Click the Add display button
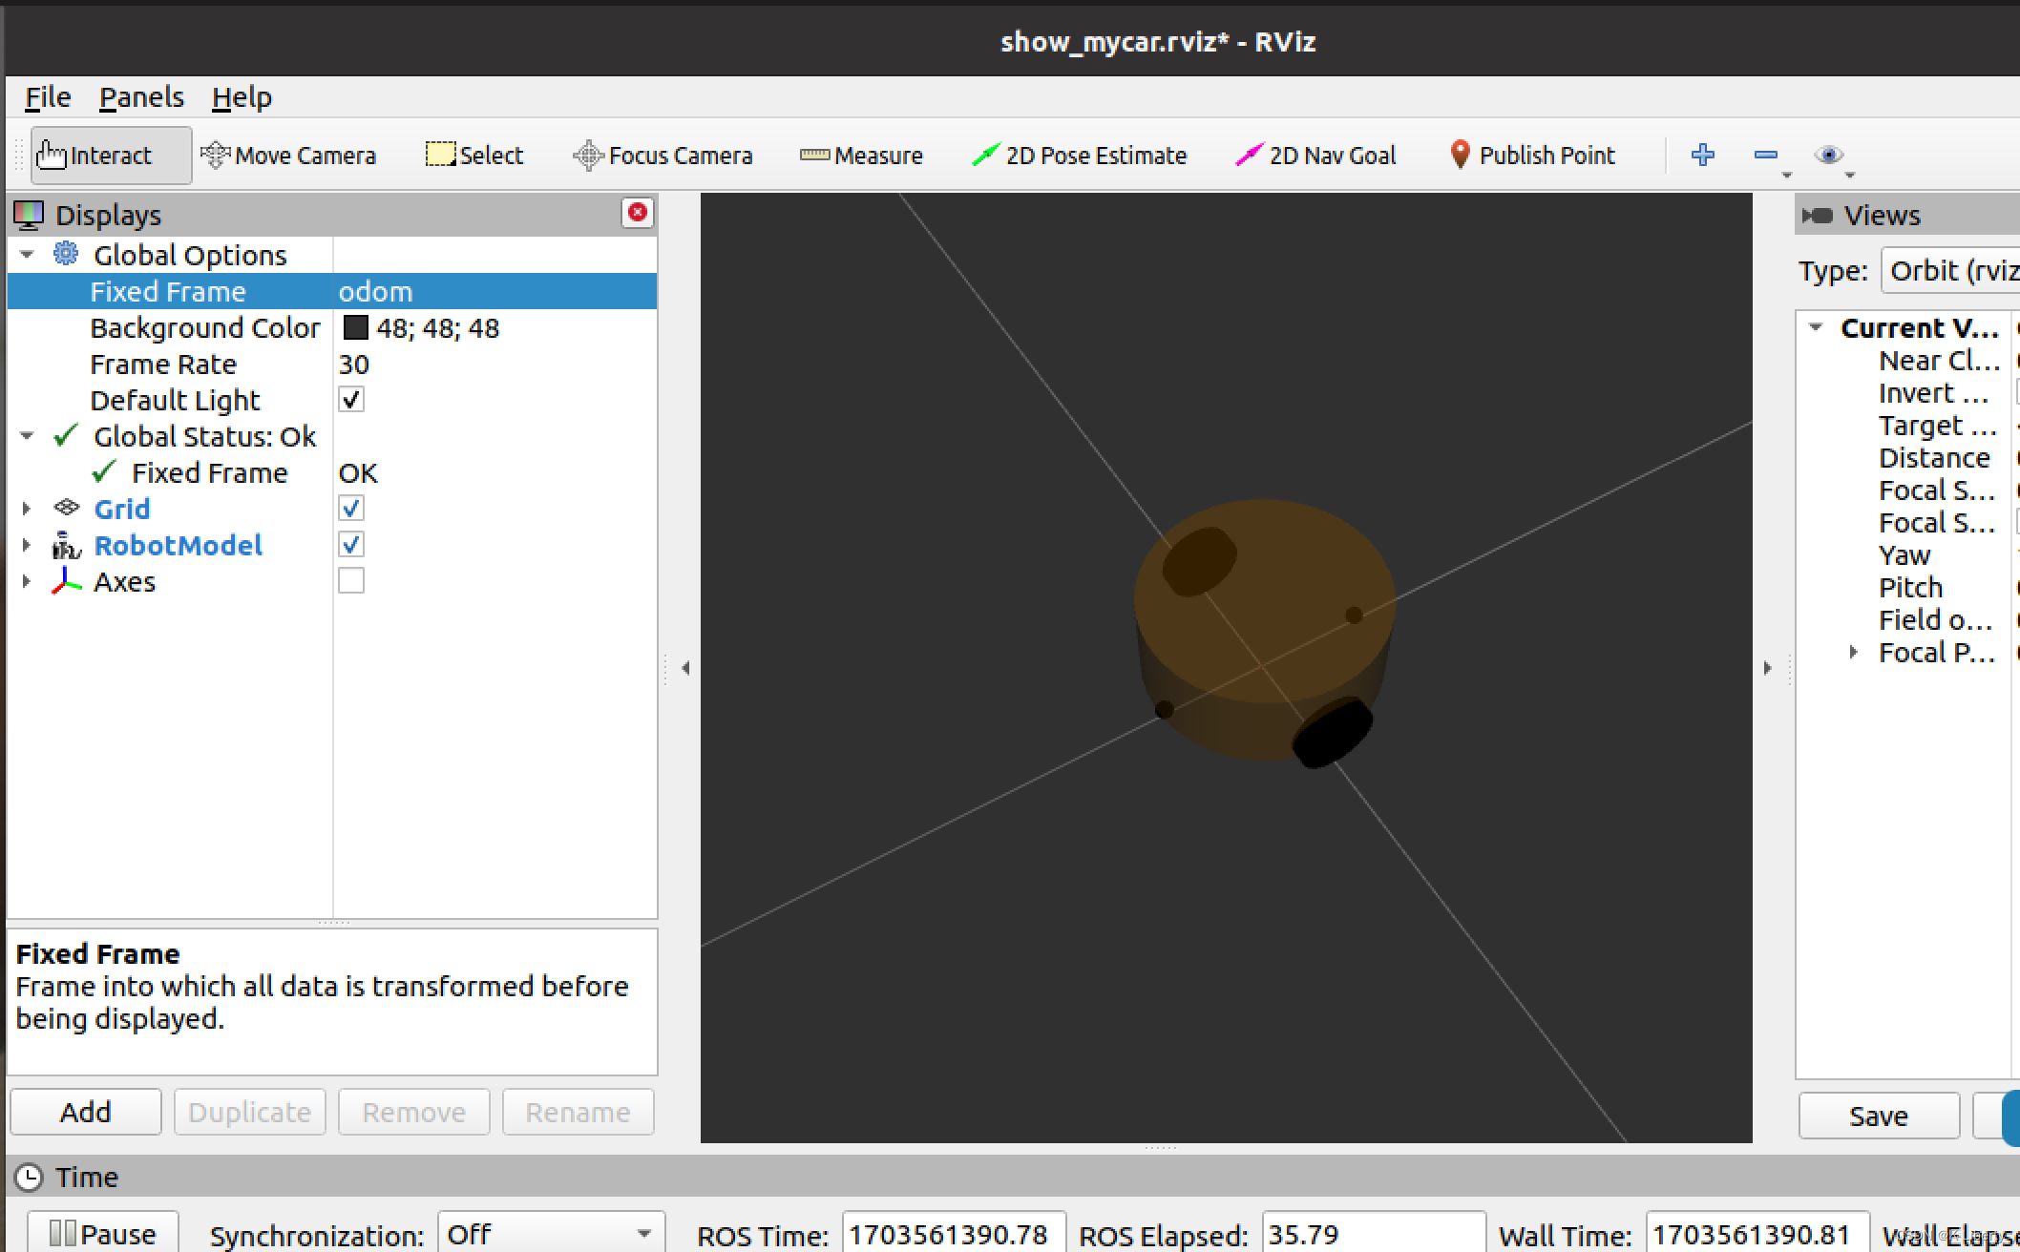The image size is (2020, 1252). pyautogui.click(x=86, y=1112)
